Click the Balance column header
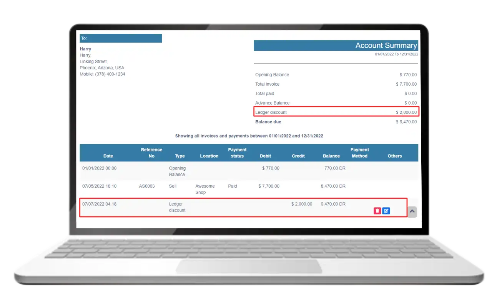The image size is (502, 306). [x=331, y=156]
